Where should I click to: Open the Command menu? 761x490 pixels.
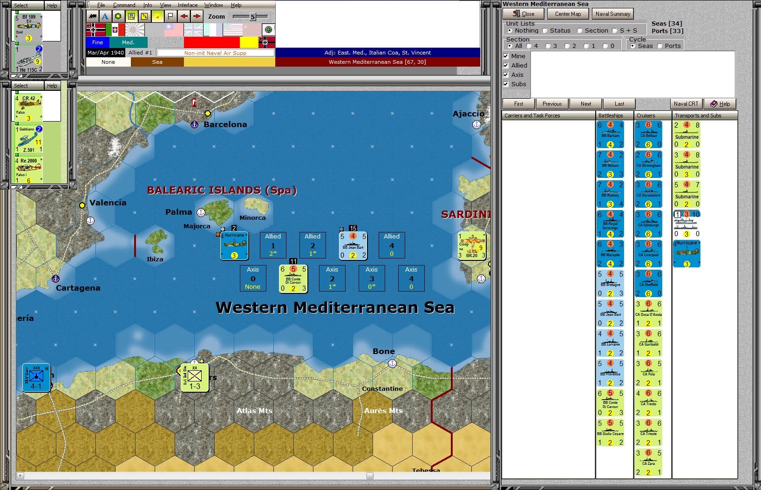click(x=124, y=5)
